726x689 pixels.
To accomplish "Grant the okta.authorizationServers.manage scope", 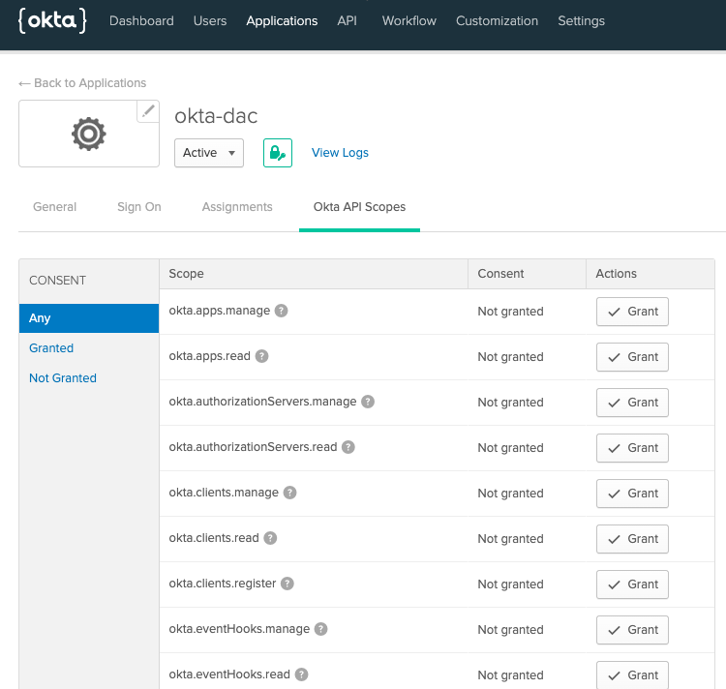I will (632, 403).
